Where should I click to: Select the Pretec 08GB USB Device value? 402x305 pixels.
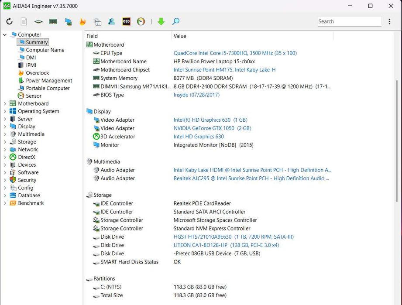coord(217,254)
